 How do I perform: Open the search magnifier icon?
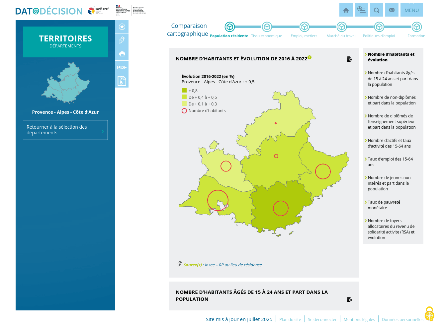[376, 10]
